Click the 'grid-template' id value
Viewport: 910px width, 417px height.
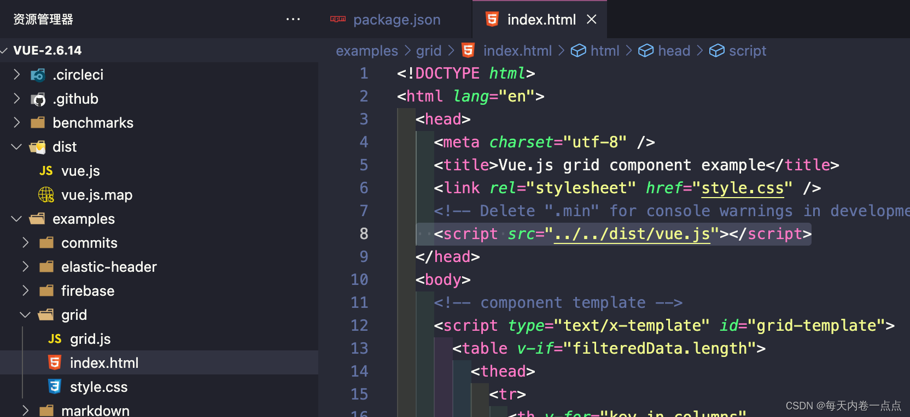(817, 325)
